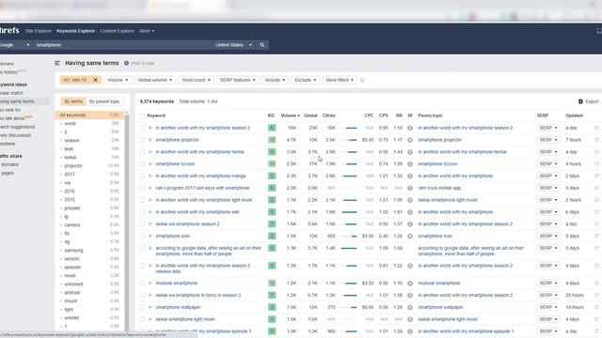Click refresh icon in smartphone projector row
This screenshot has height=338, width=602.
coord(596,140)
